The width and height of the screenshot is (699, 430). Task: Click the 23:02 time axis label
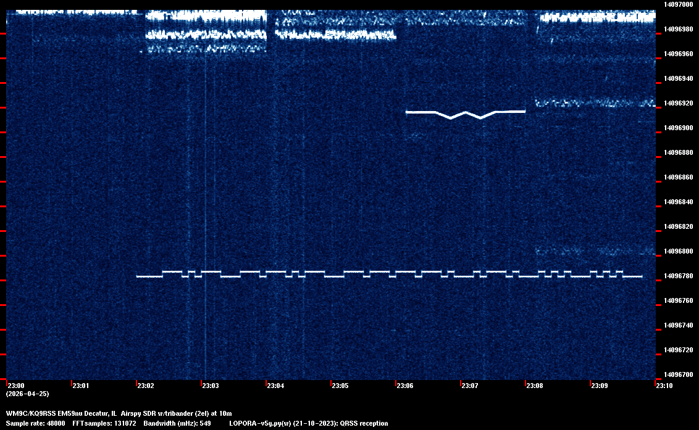click(x=146, y=386)
